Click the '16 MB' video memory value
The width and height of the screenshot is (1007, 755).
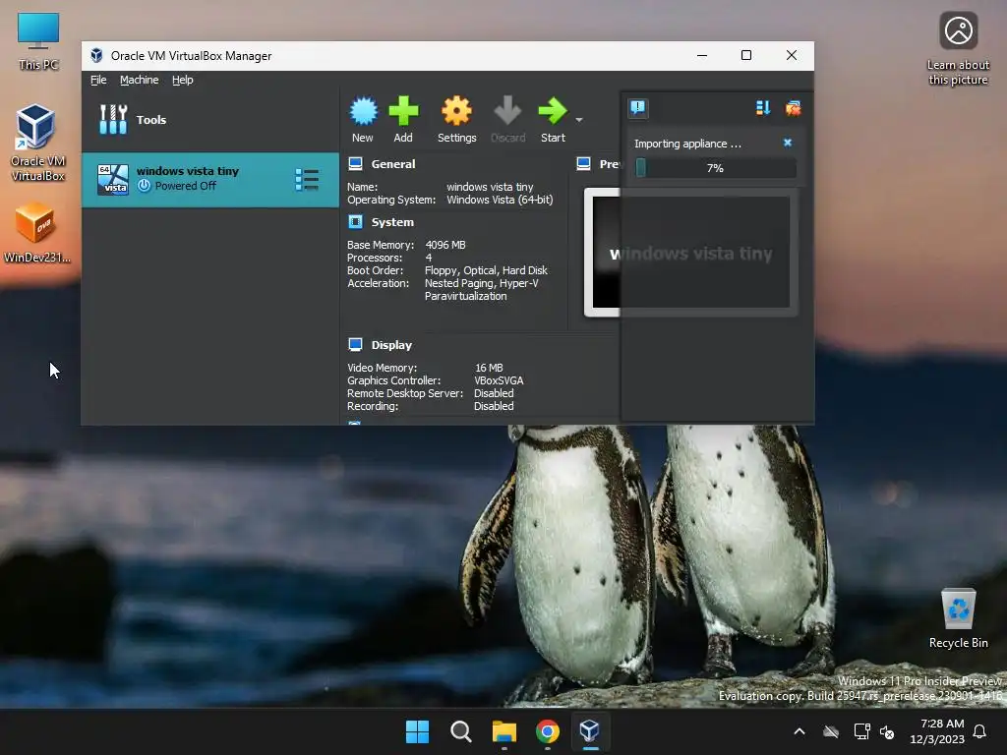tap(489, 368)
